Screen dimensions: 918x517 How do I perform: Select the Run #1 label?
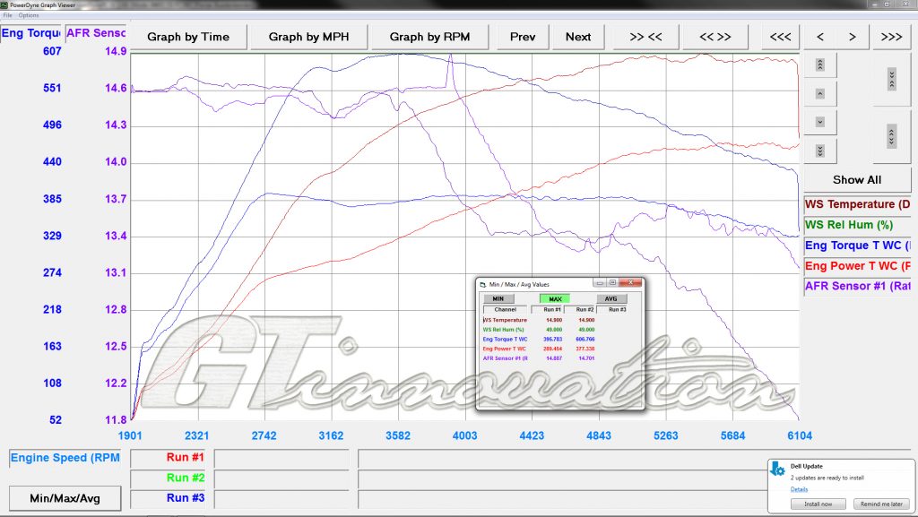pos(169,457)
